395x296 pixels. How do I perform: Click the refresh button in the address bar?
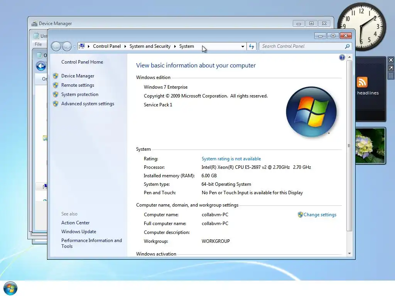coord(252,46)
